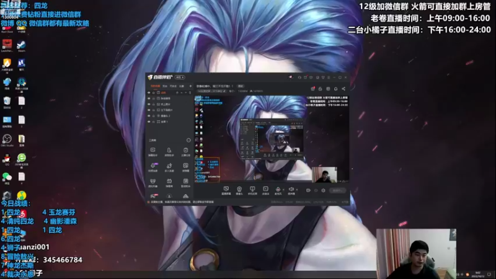Screen dimensions: 496x279
Task: Add phone screen mirroring from bottom toolbar
Action: (252, 190)
